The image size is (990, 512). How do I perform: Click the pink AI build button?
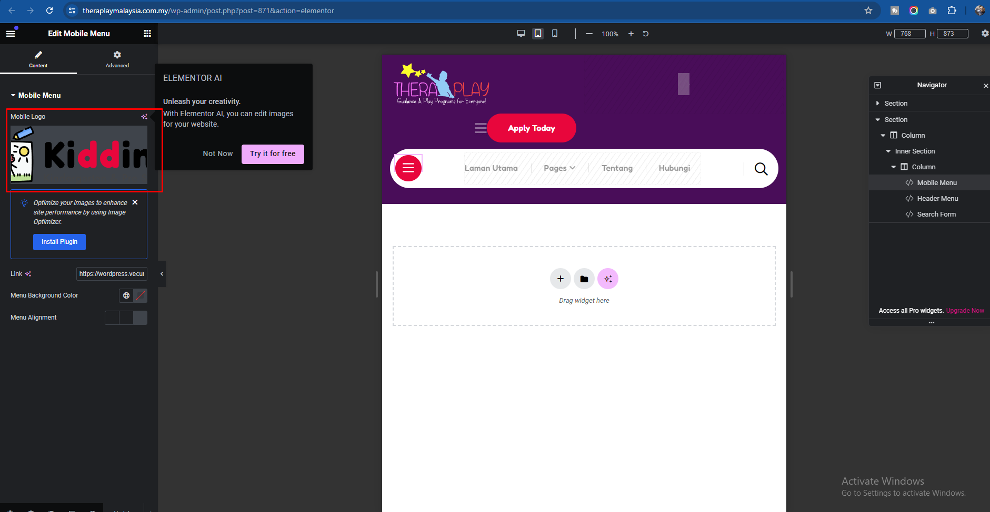(x=608, y=279)
